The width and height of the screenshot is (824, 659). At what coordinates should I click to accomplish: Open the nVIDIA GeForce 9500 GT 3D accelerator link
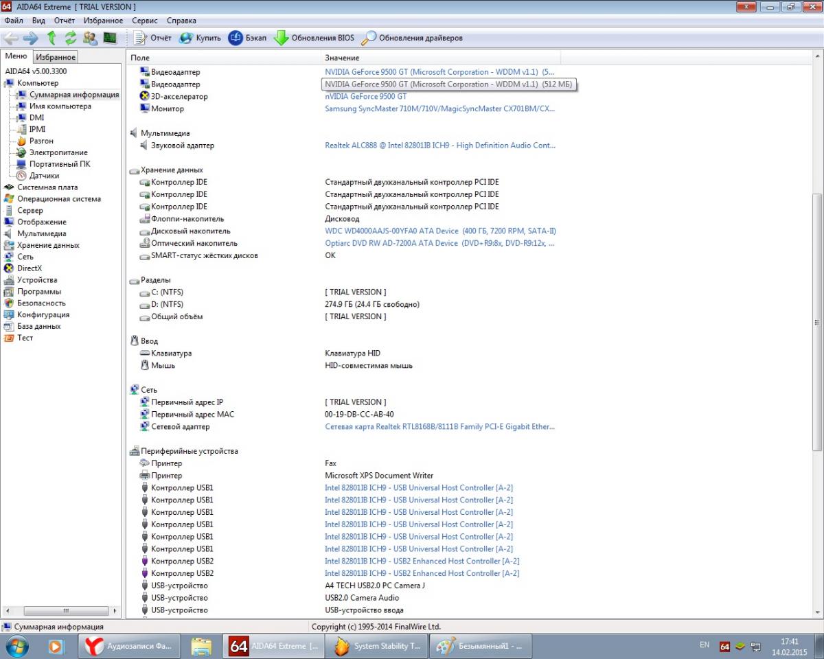[365, 97]
